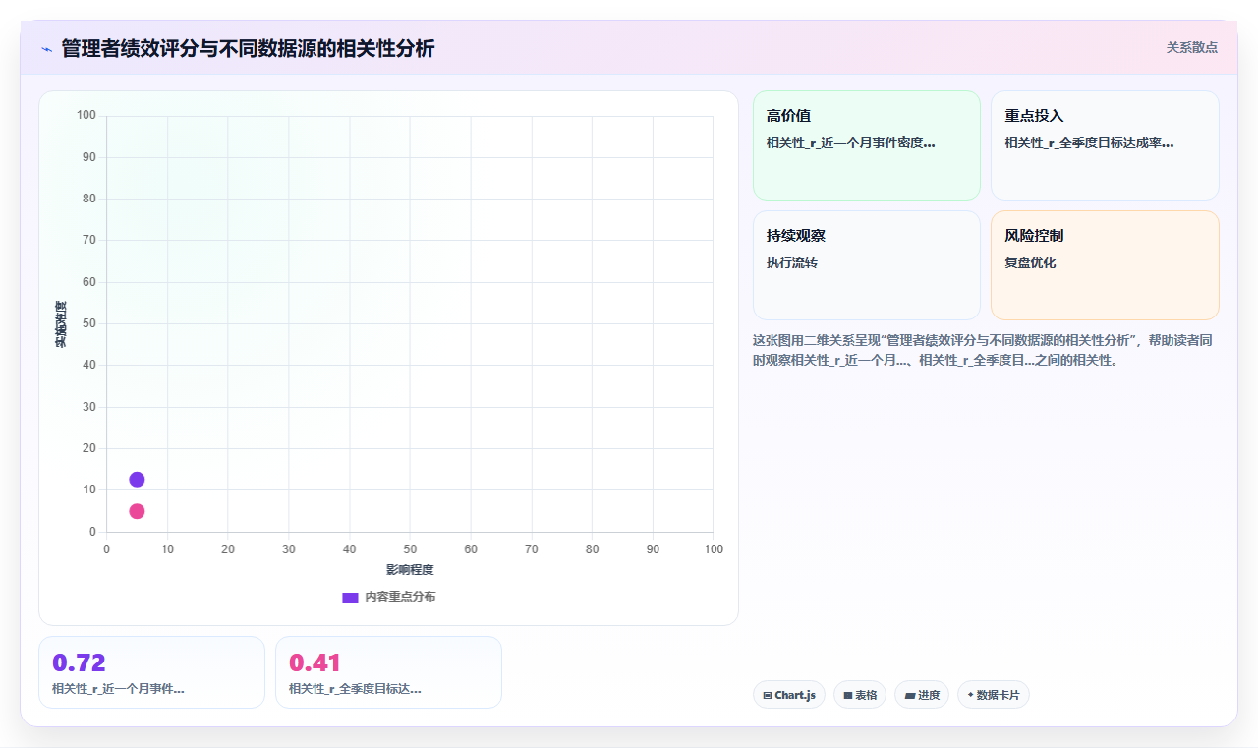Open the 重点投入 quadrant card

tap(1105, 145)
